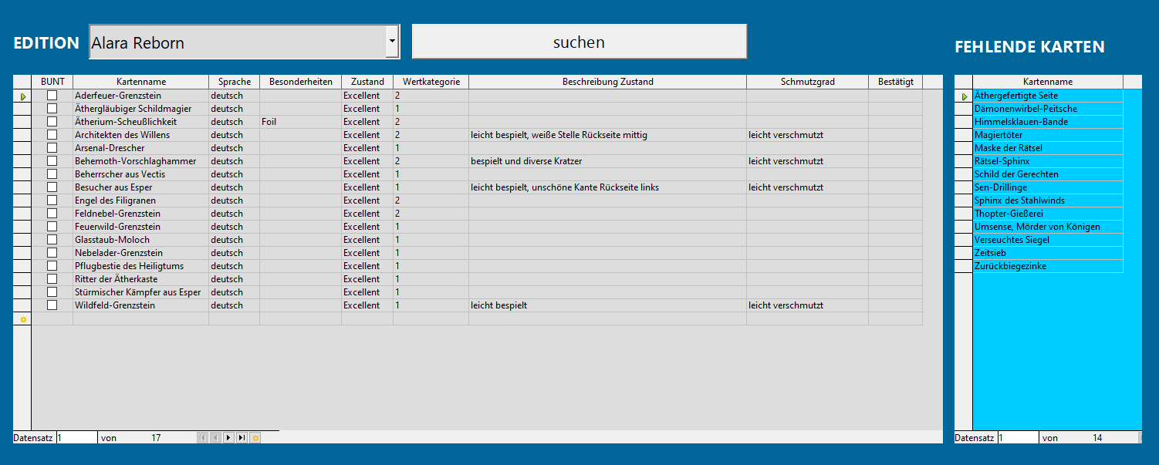Click the Datensatz record number field
The height and width of the screenshot is (465, 1159).
tap(76, 438)
